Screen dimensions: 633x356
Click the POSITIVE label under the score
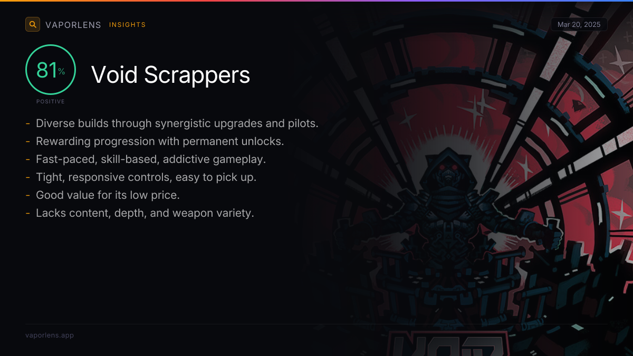pos(51,101)
